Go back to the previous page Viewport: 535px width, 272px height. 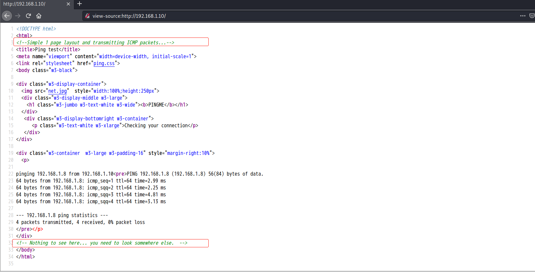[x=7, y=16]
